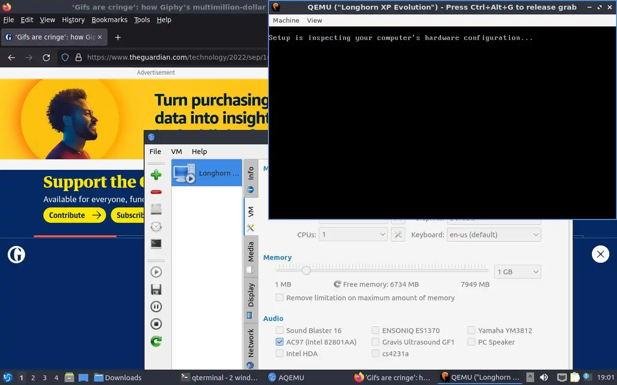
Task: Click the yellow Contribute button on Guardian page
Action: pyautogui.click(x=75, y=215)
